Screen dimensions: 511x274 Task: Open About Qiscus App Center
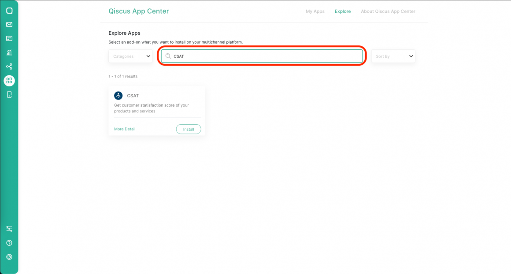point(388,11)
